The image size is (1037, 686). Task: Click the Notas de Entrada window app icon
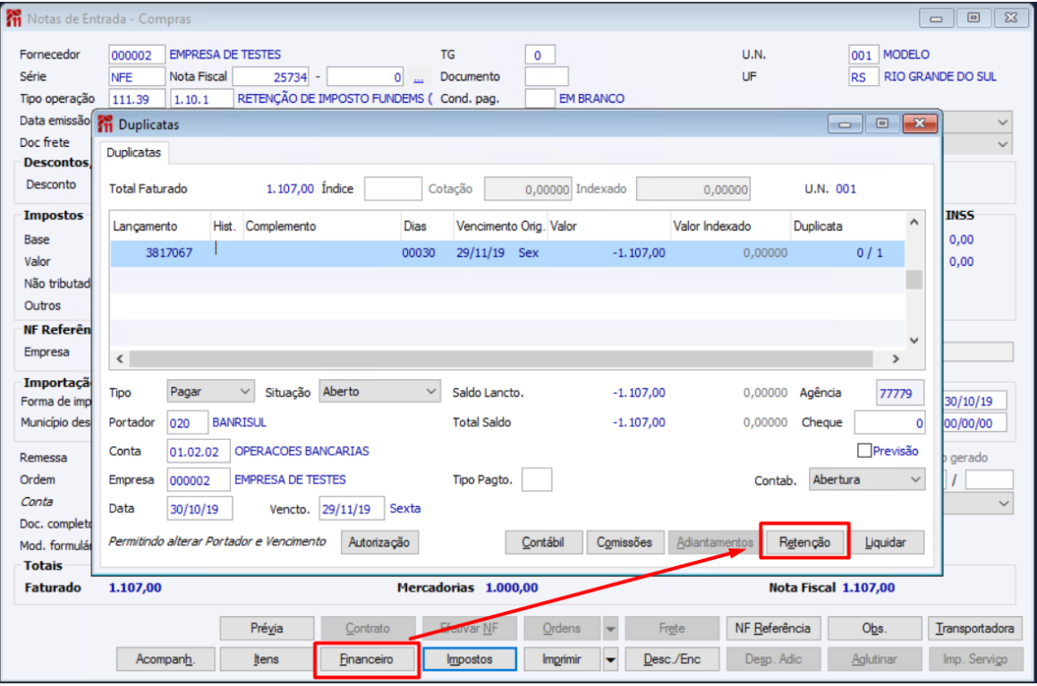coord(13,19)
